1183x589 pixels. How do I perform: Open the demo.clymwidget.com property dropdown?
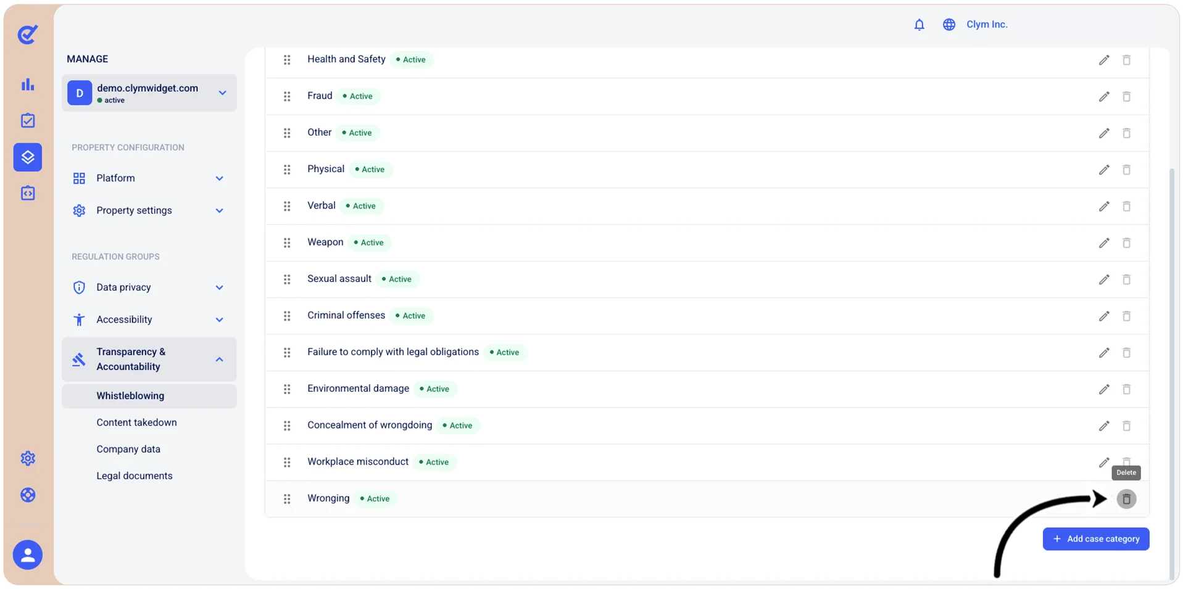coord(149,93)
